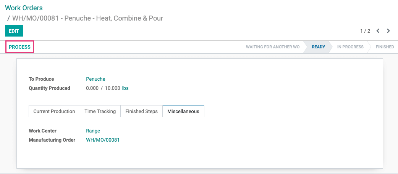Open the Work Orders breadcrumb link
The height and width of the screenshot is (174, 398).
pos(24,8)
